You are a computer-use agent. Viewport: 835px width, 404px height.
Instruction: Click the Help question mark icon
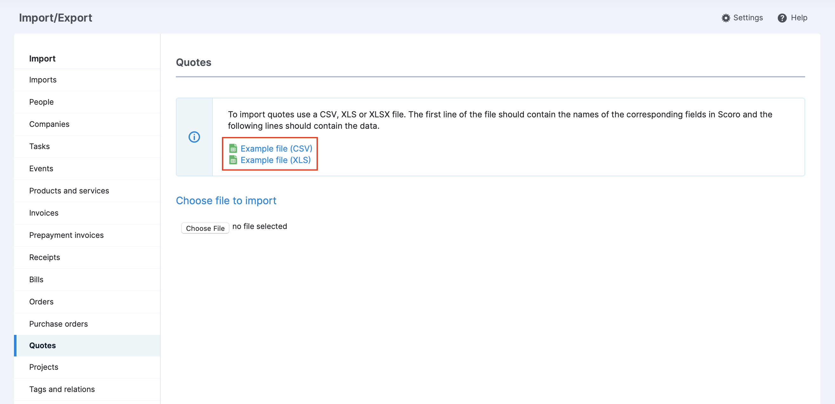click(x=782, y=18)
